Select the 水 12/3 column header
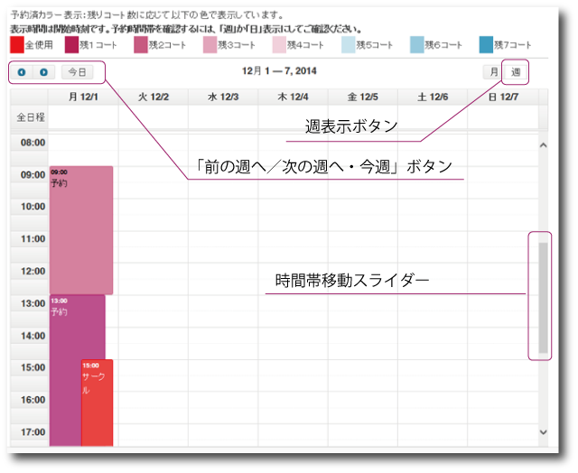 click(223, 97)
